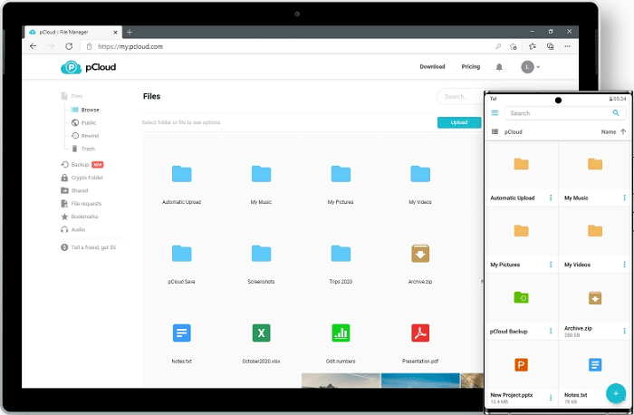This screenshot has width=634, height=415.
Task: Click the Download link in header
Action: (x=432, y=67)
